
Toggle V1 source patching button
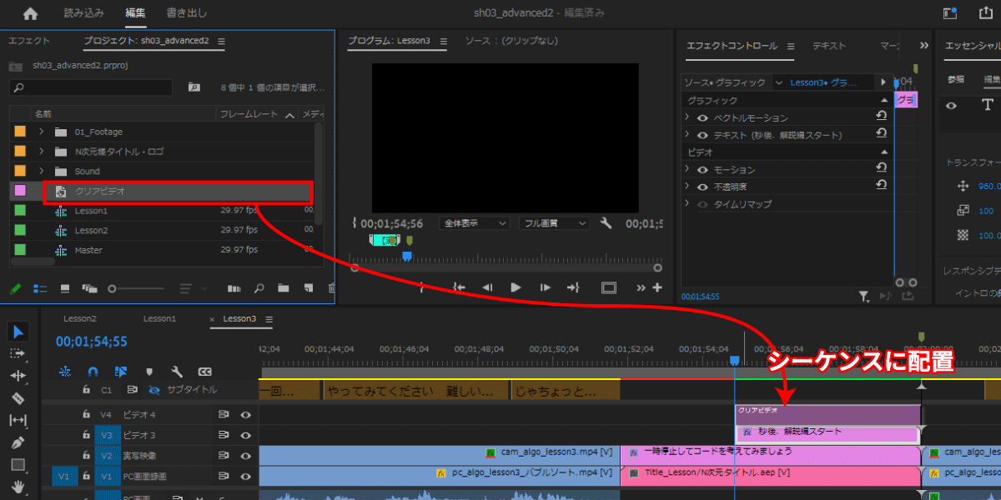63,476
